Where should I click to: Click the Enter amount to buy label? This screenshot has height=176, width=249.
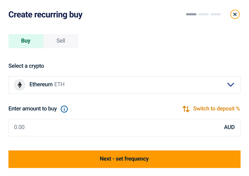pyautogui.click(x=33, y=108)
